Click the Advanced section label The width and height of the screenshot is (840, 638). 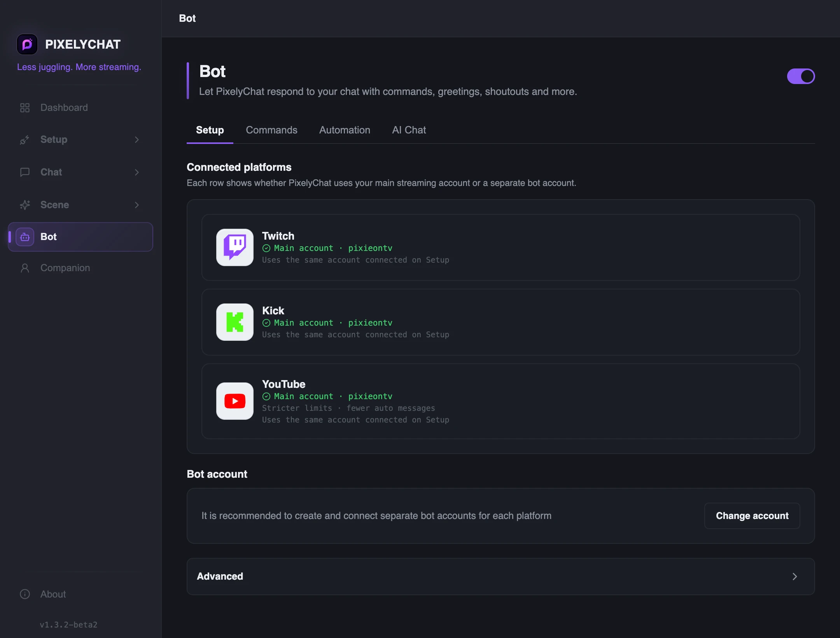coord(220,577)
